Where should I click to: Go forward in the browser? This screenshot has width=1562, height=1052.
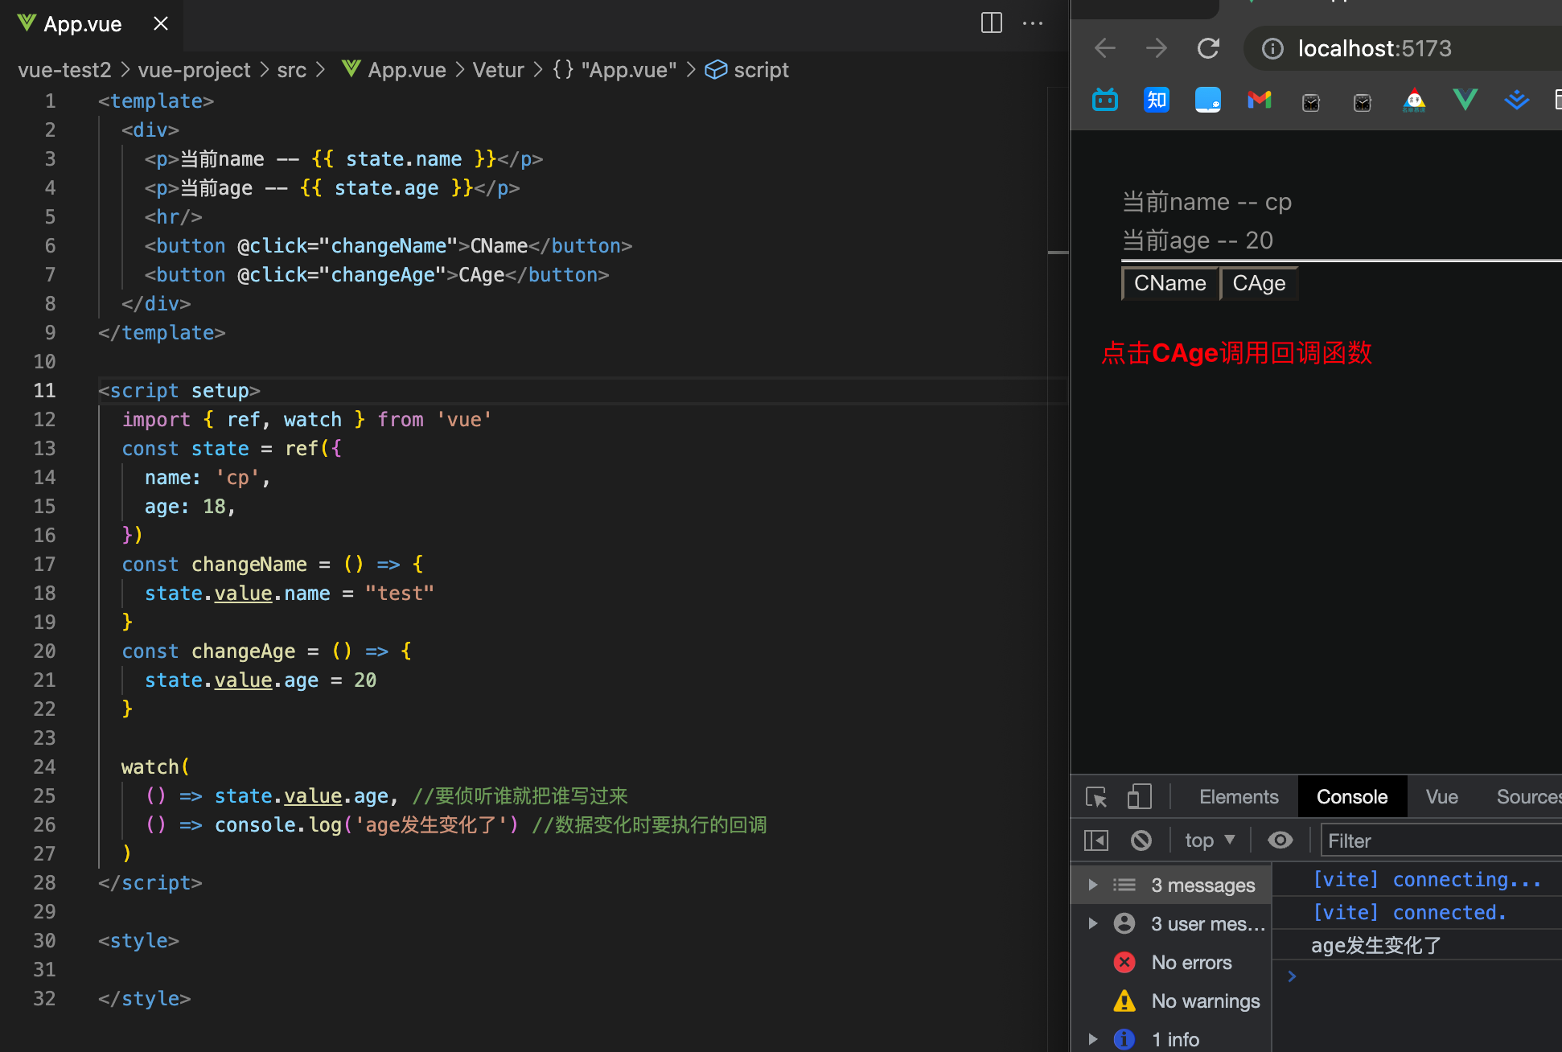(1157, 48)
